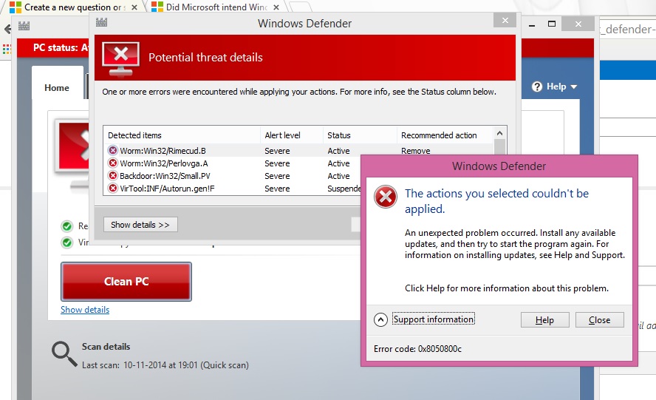Sort by the Recommended action column header

pos(445,135)
